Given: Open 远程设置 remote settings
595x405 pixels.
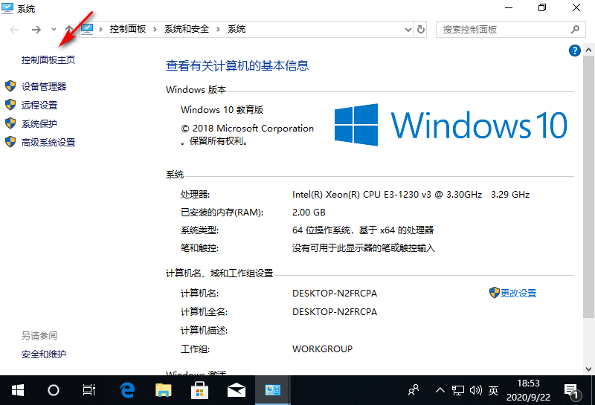Looking at the screenshot, I should coord(39,106).
